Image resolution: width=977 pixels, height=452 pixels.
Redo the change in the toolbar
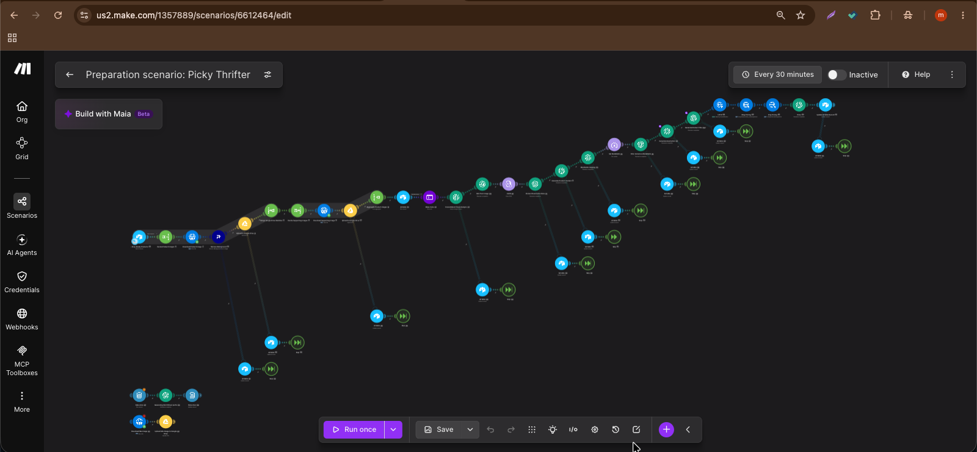[x=511, y=429]
